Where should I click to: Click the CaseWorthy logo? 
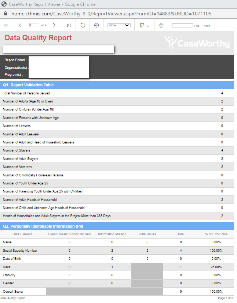197,43
